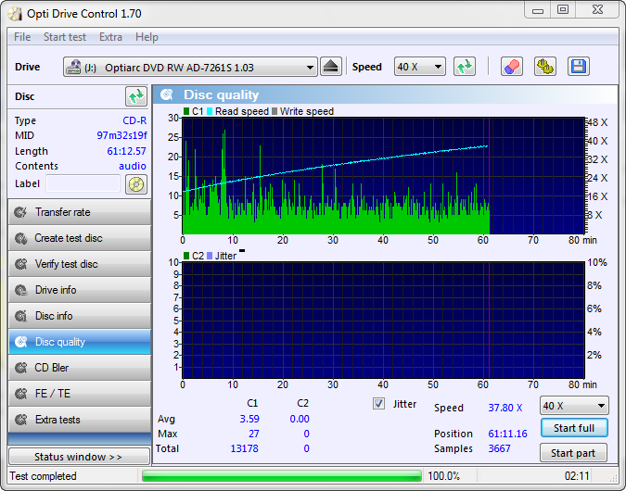This screenshot has width=626, height=491.
Task: Click the Verify test disc icon
Action: (20, 264)
